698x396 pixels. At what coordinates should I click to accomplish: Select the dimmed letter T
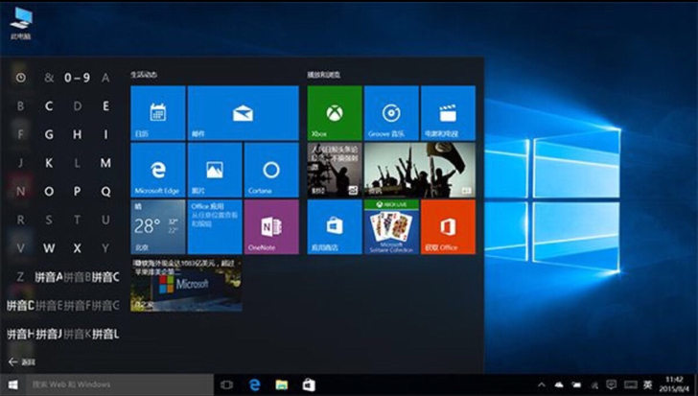click(x=77, y=220)
